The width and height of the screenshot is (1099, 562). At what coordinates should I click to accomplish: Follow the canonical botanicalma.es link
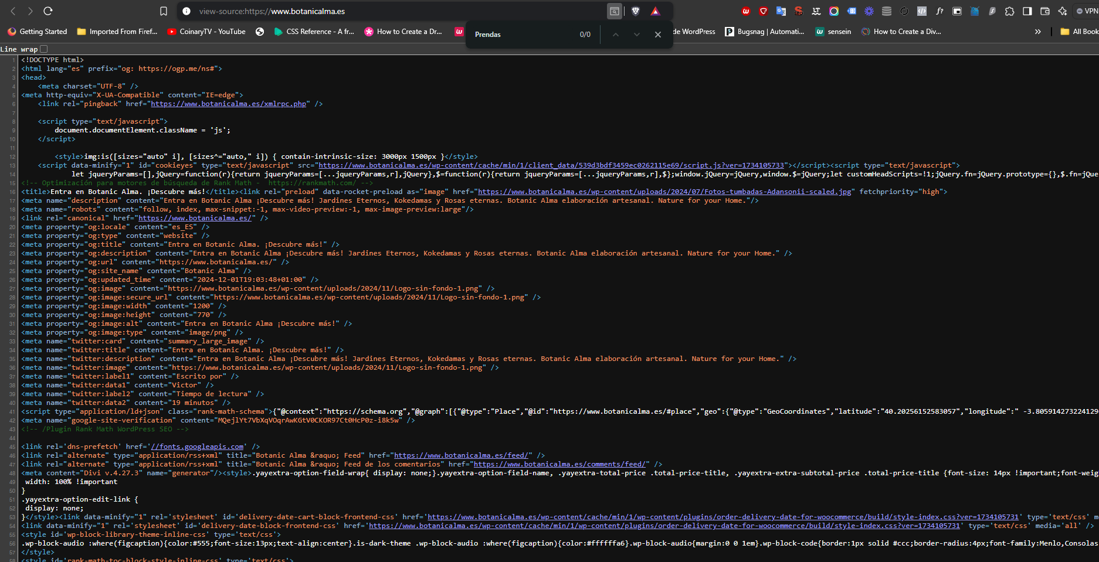(195, 218)
